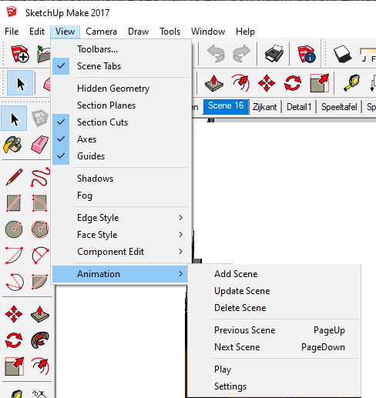Expand the Edge Style submenu
This screenshot has width=376, height=398.
pyautogui.click(x=122, y=218)
